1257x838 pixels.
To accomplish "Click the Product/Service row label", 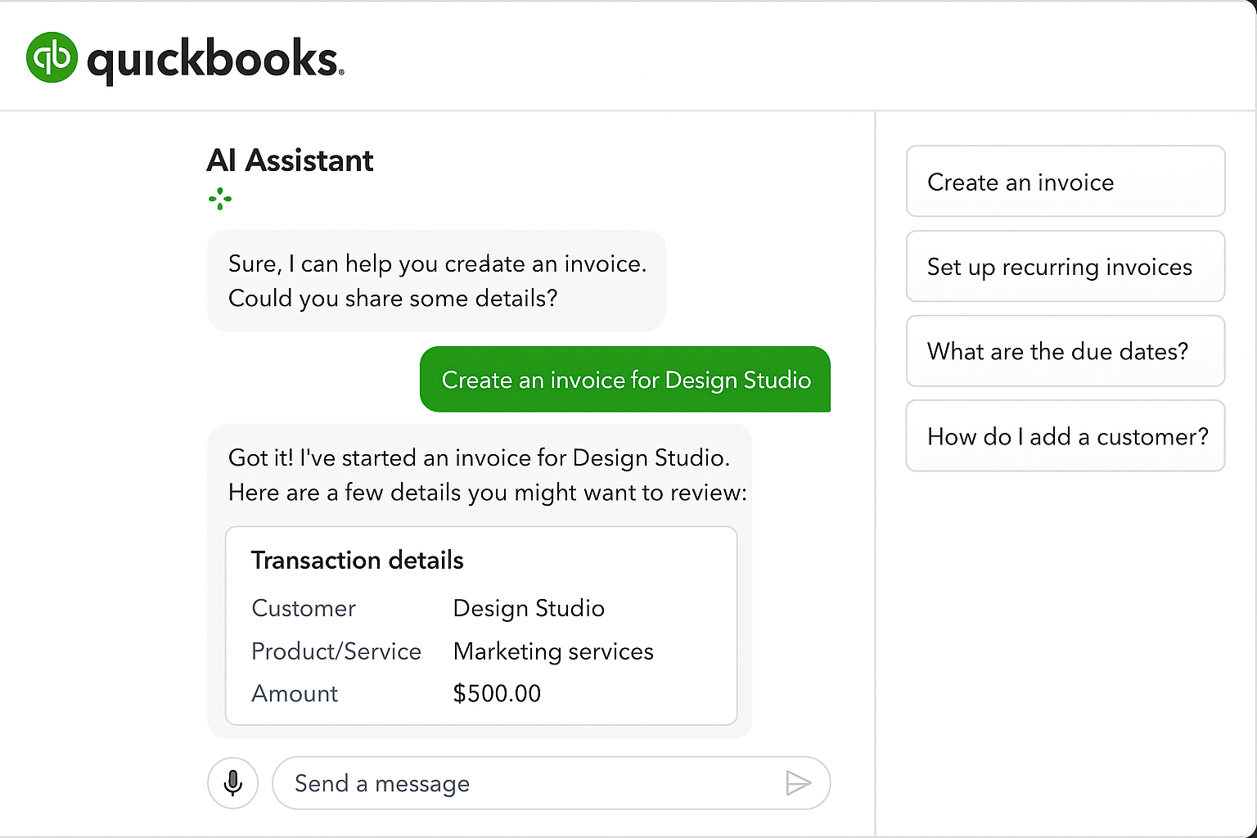I will [x=336, y=651].
